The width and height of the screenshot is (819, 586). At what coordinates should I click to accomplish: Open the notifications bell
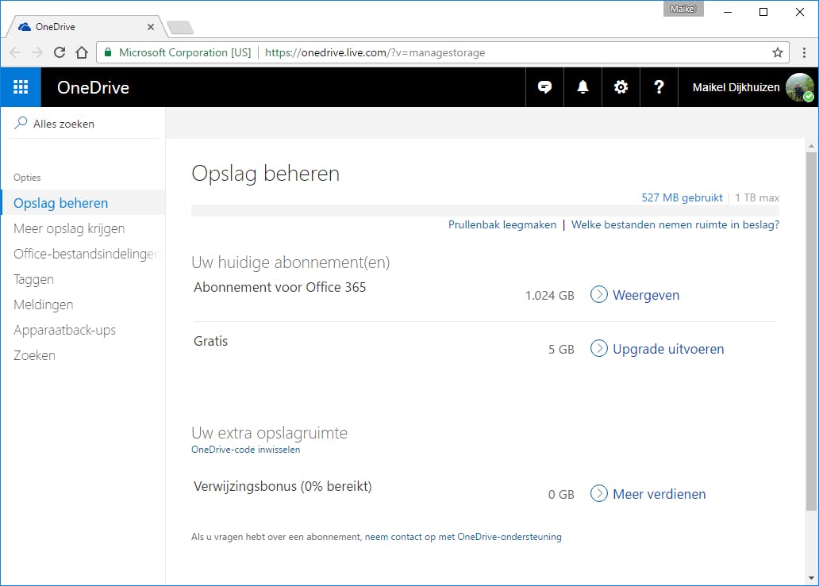583,87
